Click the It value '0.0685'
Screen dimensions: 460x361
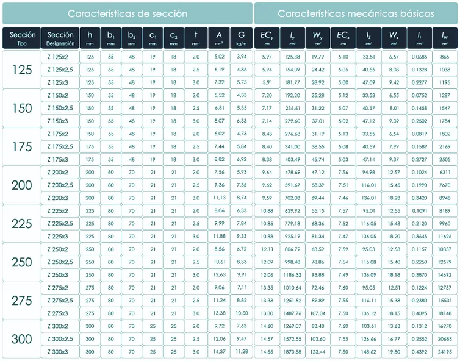(x=420, y=57)
